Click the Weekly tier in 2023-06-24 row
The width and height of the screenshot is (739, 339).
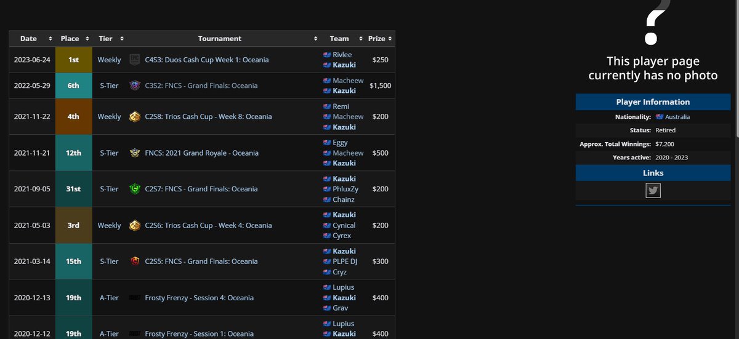tap(109, 60)
